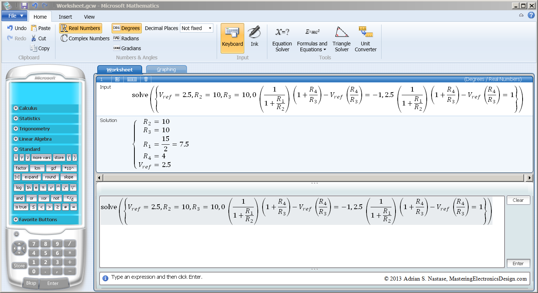Click the absolute value |x| key
Screen dimensions: 538x293
(17, 177)
